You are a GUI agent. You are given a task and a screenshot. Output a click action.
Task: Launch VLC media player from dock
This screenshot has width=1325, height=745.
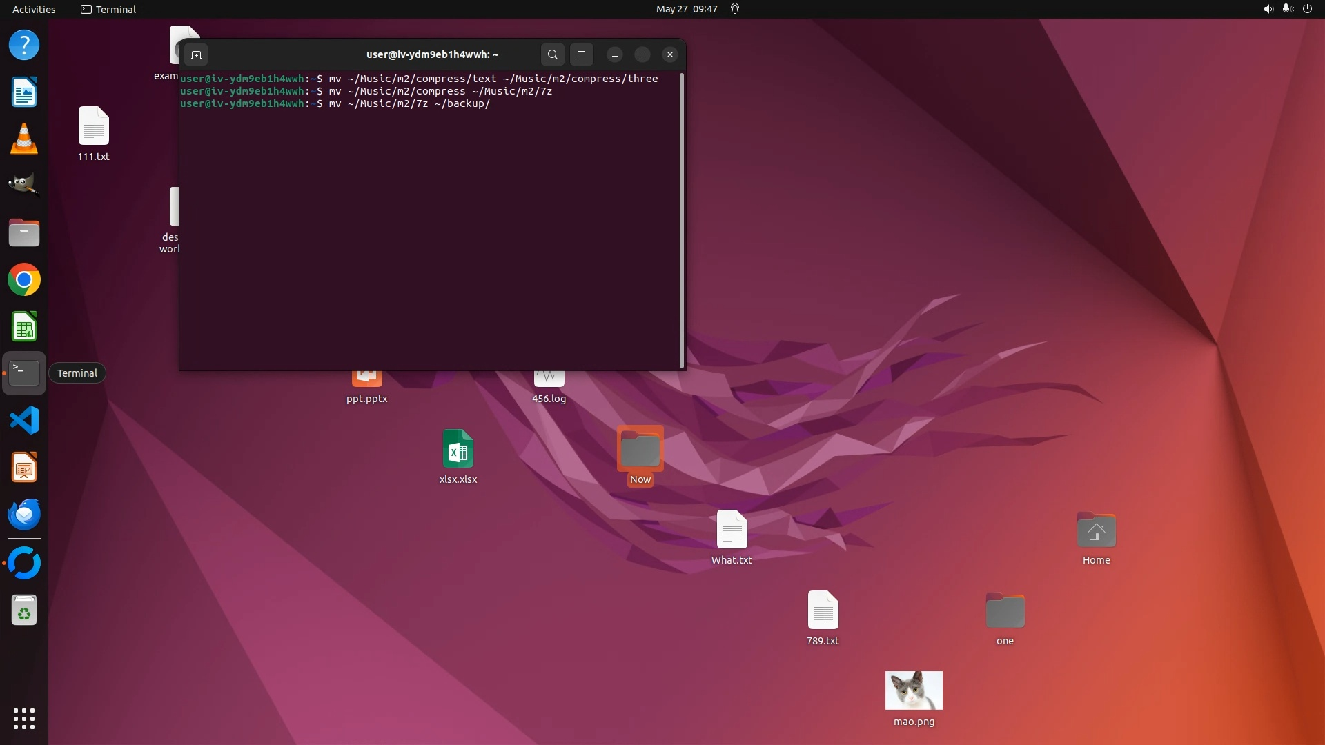[24, 139]
